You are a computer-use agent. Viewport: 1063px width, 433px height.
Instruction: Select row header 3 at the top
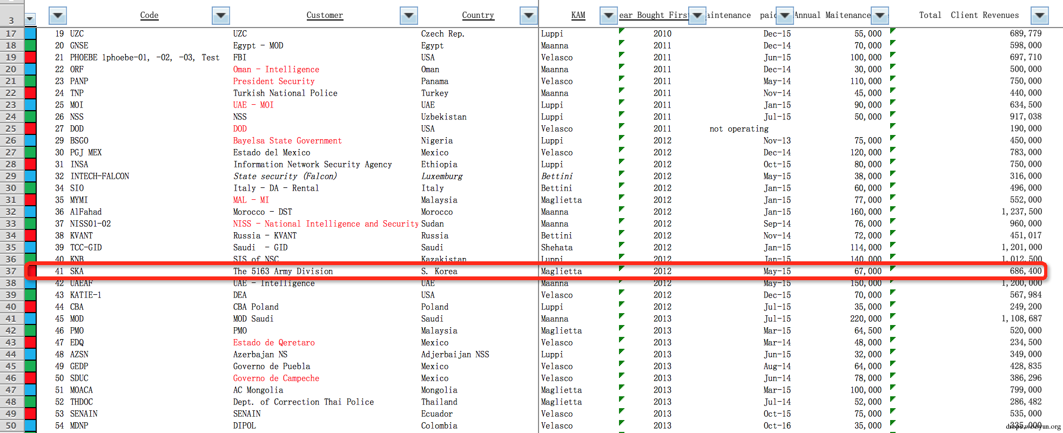(x=11, y=21)
